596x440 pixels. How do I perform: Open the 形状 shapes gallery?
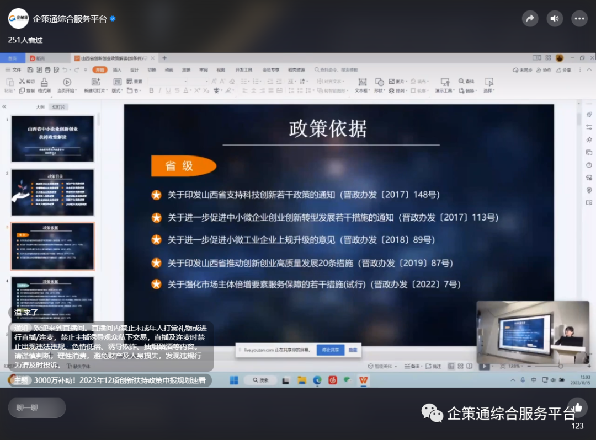tap(379, 85)
